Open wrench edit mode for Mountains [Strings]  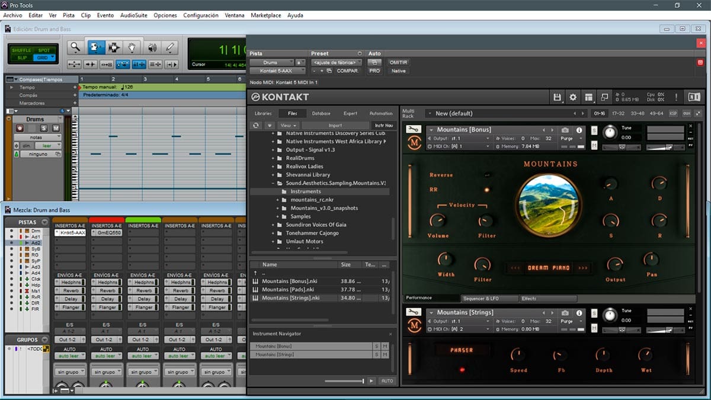click(x=414, y=312)
